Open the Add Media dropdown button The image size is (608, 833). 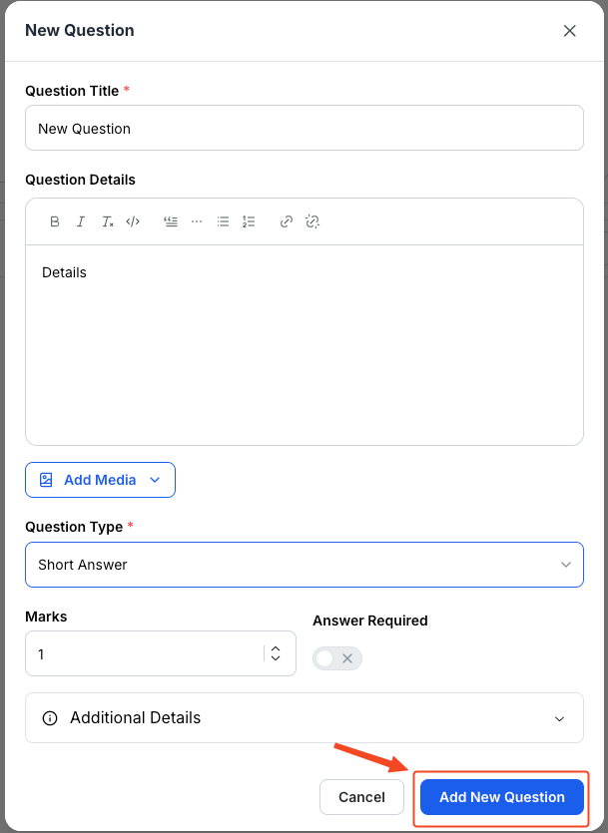point(101,480)
